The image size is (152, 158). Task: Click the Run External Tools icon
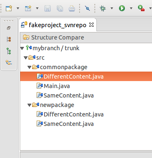tap(141, 8)
